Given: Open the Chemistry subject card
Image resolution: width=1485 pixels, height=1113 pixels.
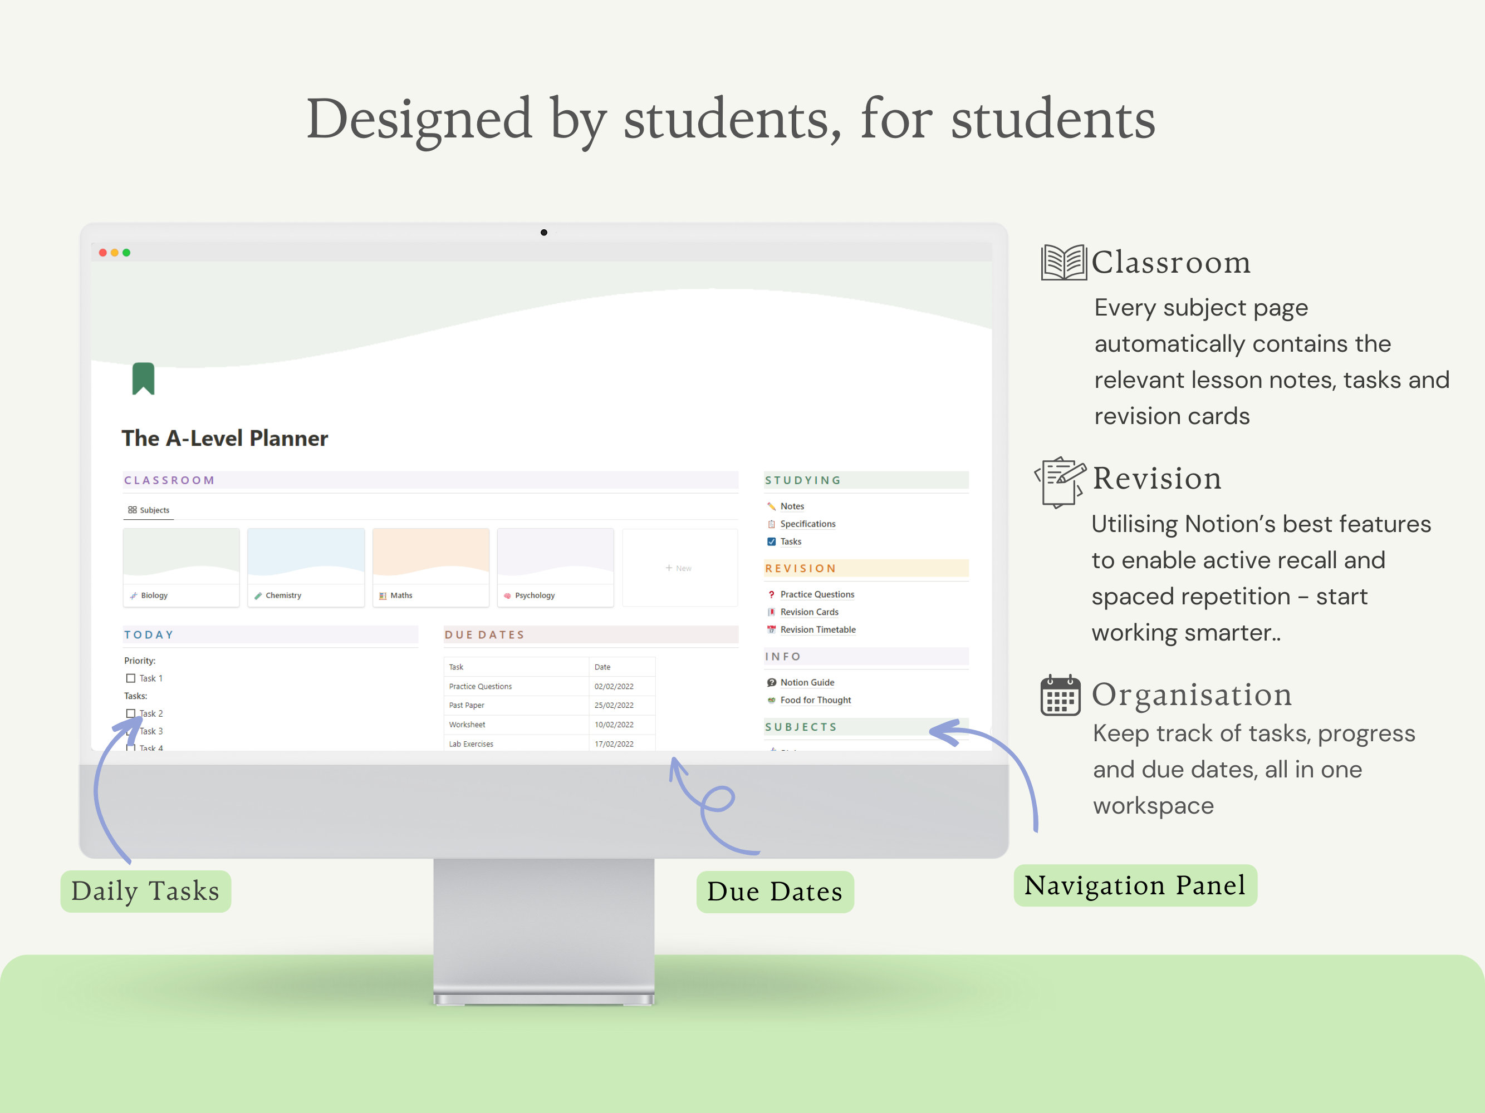Looking at the screenshot, I should (306, 567).
